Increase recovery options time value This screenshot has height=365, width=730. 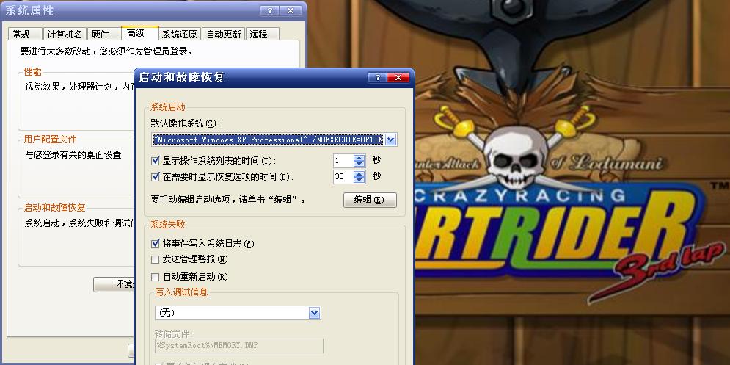pos(359,174)
